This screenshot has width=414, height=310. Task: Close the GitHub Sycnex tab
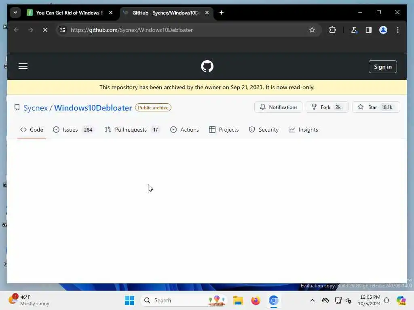pyautogui.click(x=207, y=13)
